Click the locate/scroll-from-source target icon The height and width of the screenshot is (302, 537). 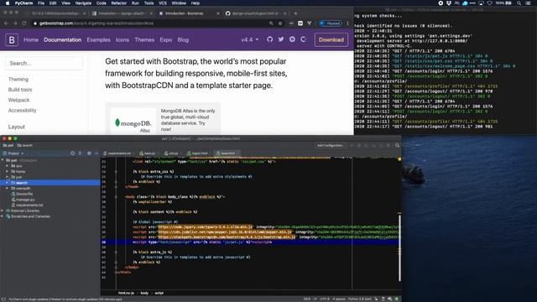(x=73, y=154)
